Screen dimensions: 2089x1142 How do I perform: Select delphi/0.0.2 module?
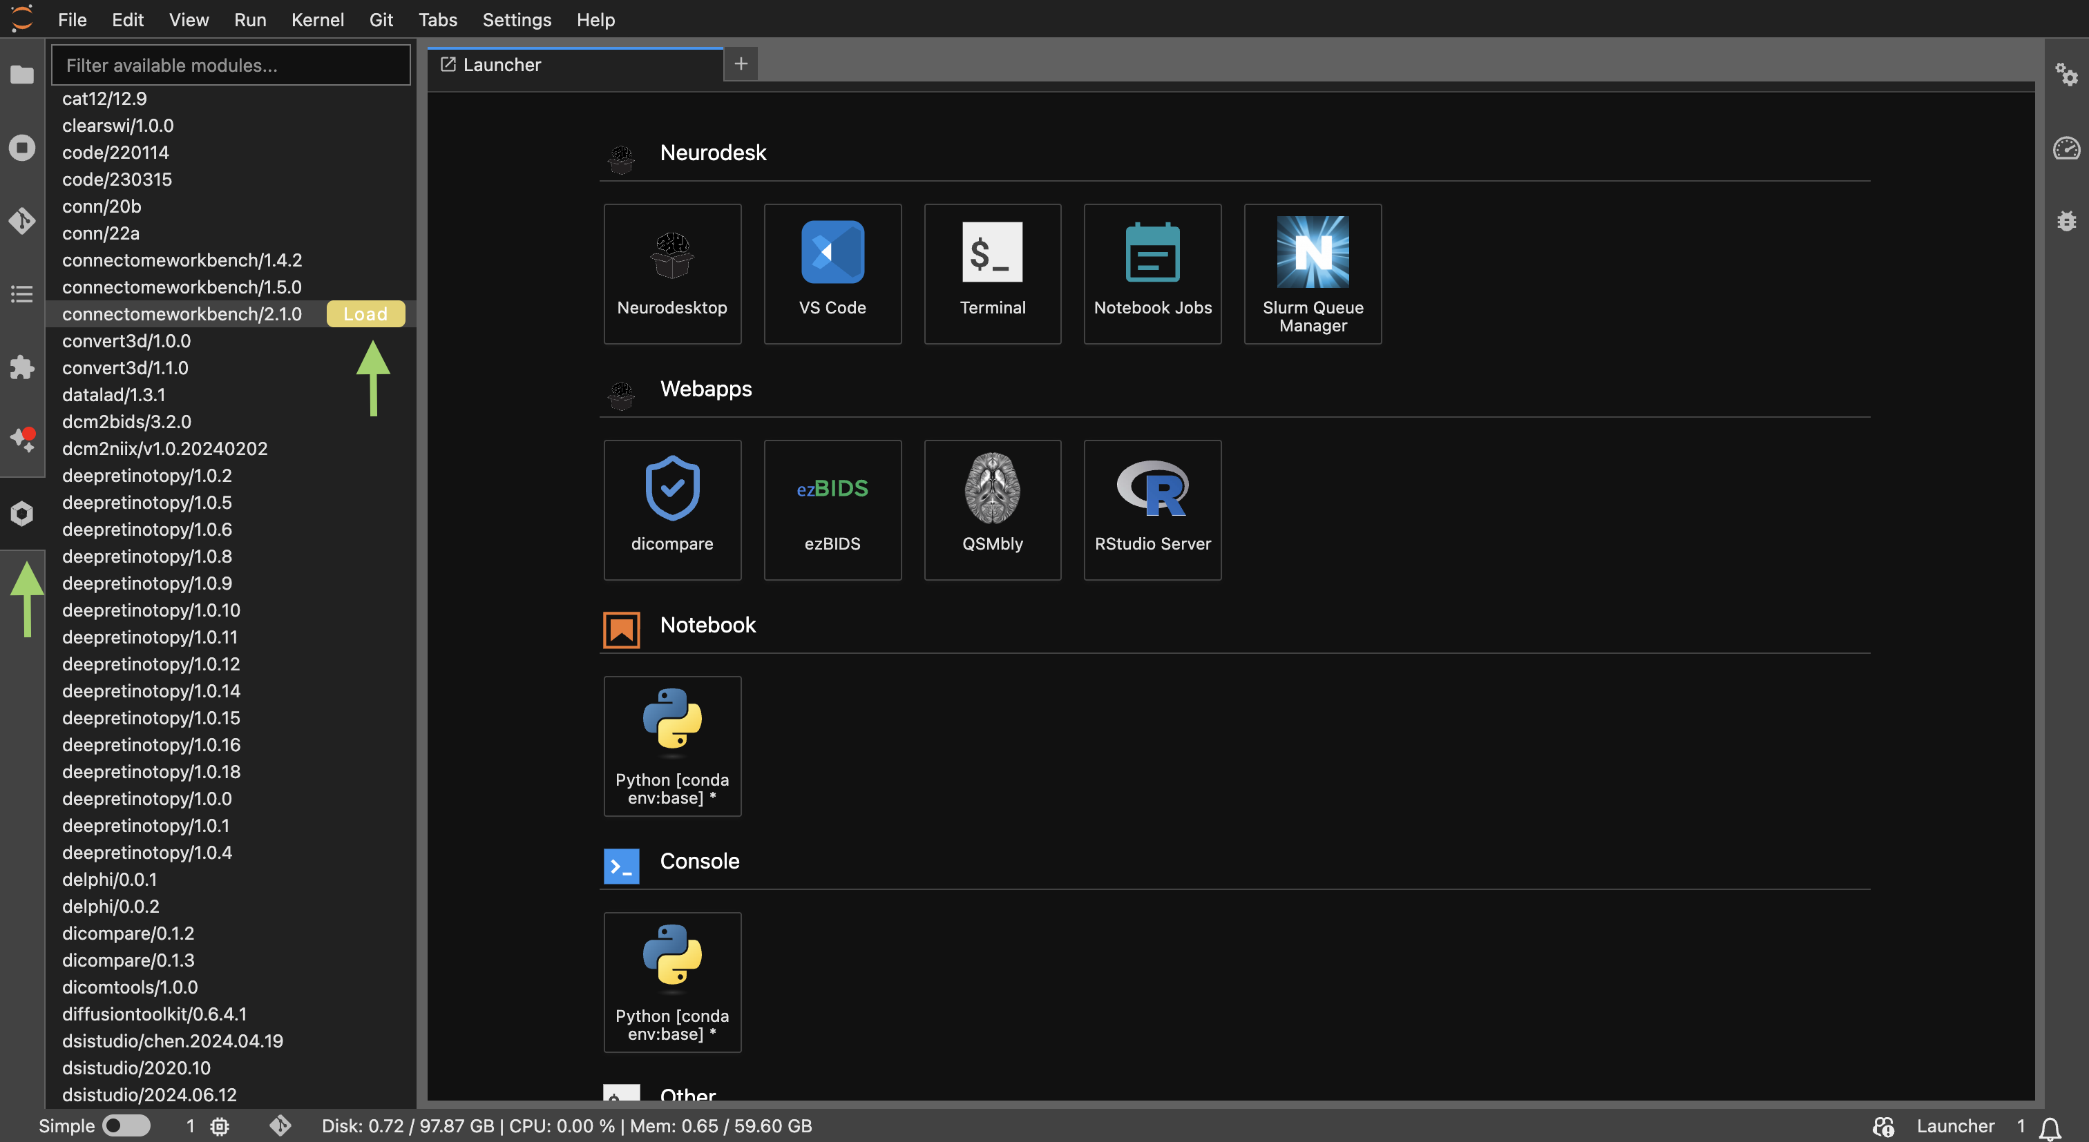111,906
